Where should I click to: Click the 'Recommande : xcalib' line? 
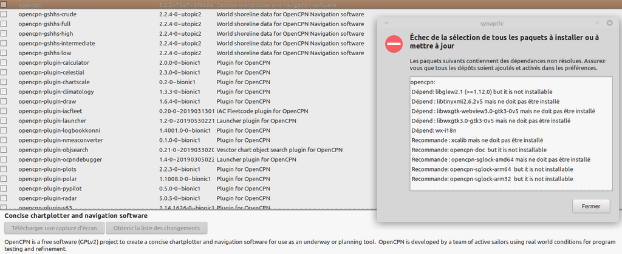tap(477, 140)
